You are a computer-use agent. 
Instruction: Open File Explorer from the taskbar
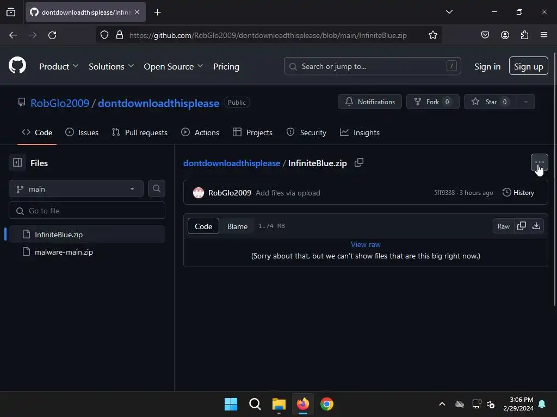tap(279, 404)
